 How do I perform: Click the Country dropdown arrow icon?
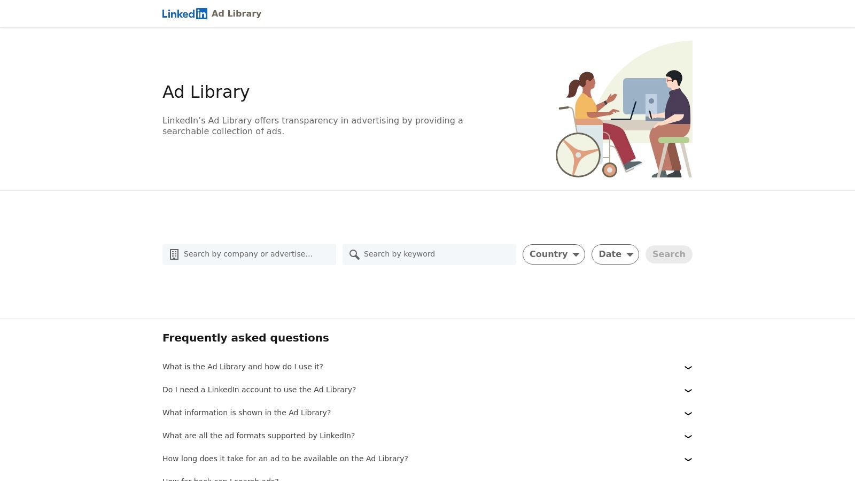click(x=576, y=254)
